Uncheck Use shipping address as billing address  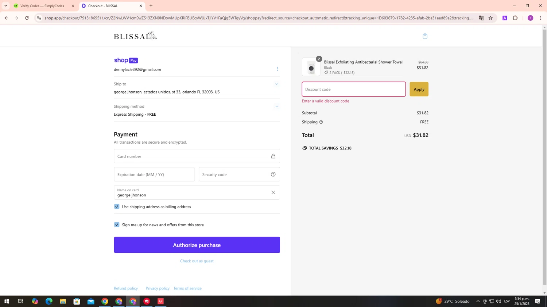117,207
